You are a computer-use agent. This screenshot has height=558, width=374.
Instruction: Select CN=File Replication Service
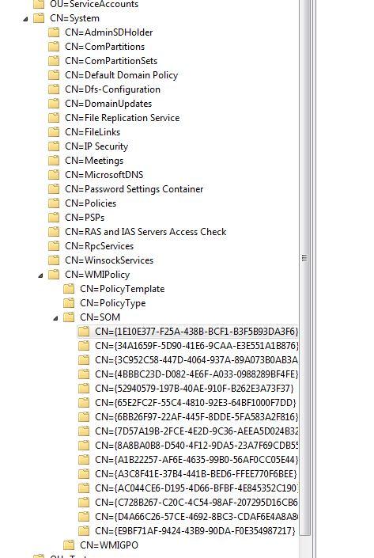point(123,118)
